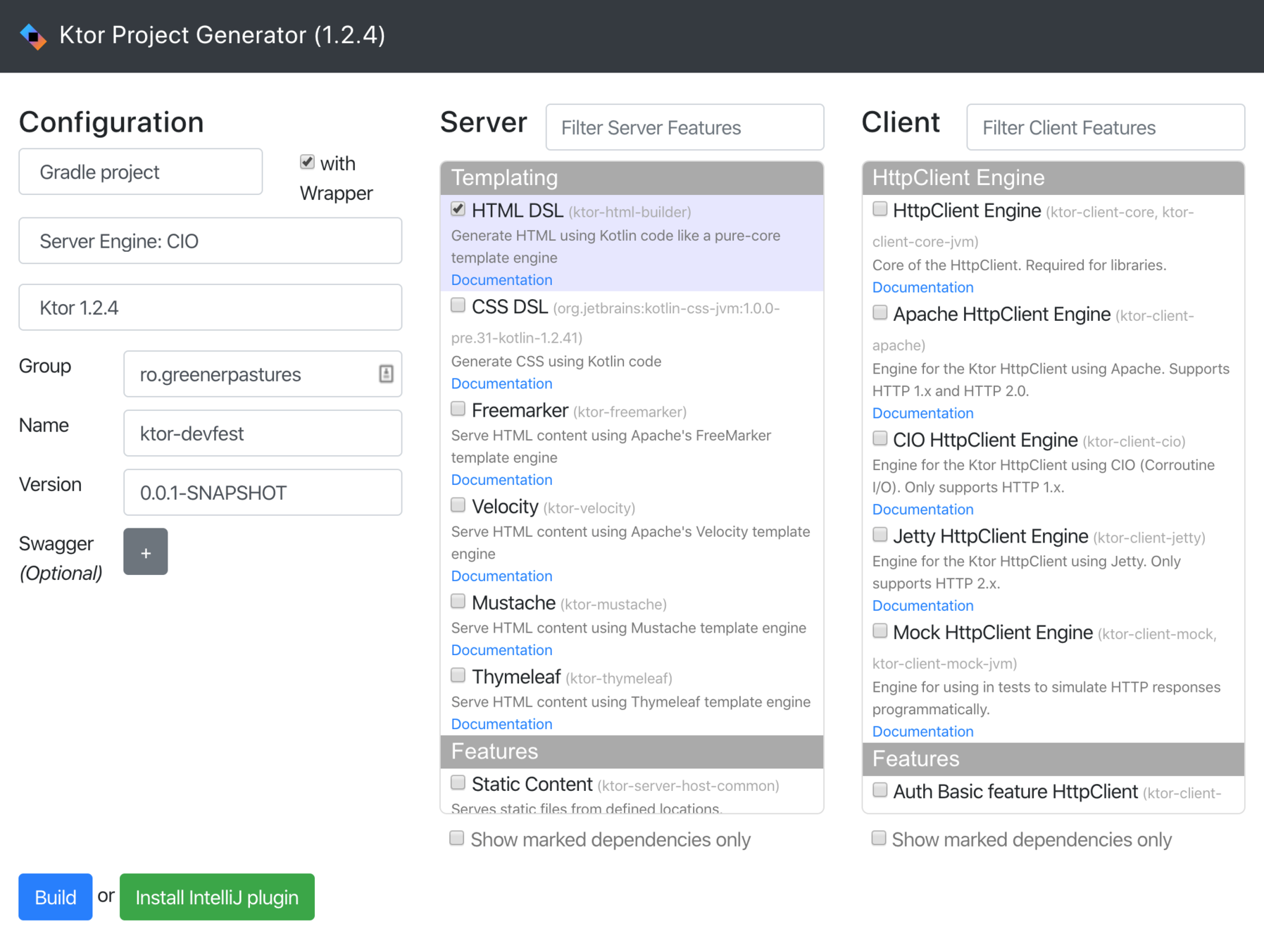Click the Ktor logo icon in header
Screen dimensions: 1264x950
pyautogui.click(x=33, y=36)
